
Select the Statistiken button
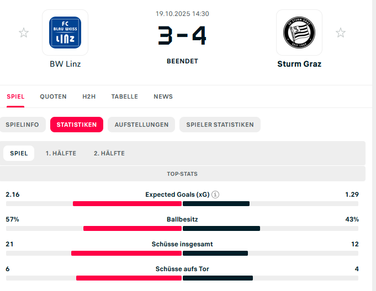[x=76, y=125]
